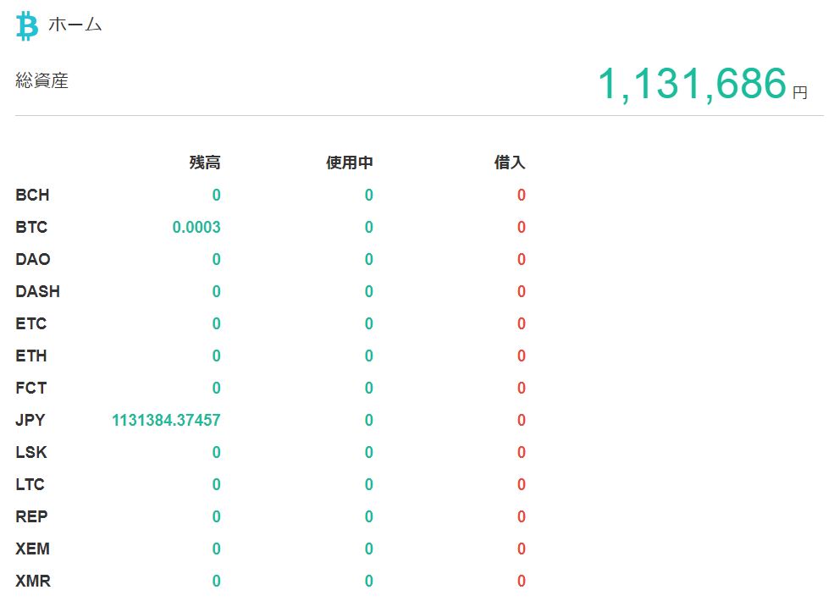Screen dimensions: 834x601
Task: Click the BTC borrowed value 0
Action: (522, 227)
